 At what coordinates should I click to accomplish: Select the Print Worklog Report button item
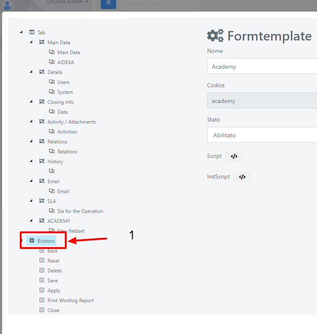pos(71,301)
